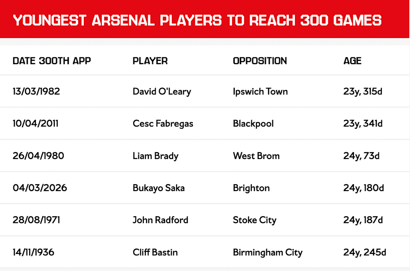The height and width of the screenshot is (271, 410).
Task: Select the 'Opposition' column header
Action: tap(260, 61)
